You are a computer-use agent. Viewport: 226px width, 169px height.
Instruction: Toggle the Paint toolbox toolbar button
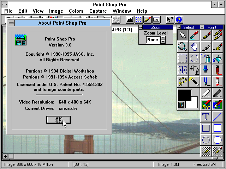tap(148, 20)
